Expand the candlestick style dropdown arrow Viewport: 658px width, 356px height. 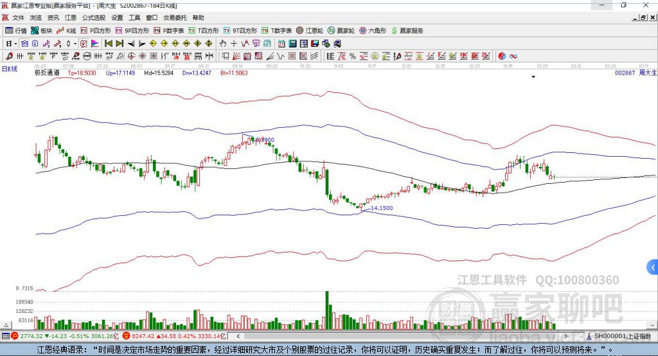coord(75,44)
